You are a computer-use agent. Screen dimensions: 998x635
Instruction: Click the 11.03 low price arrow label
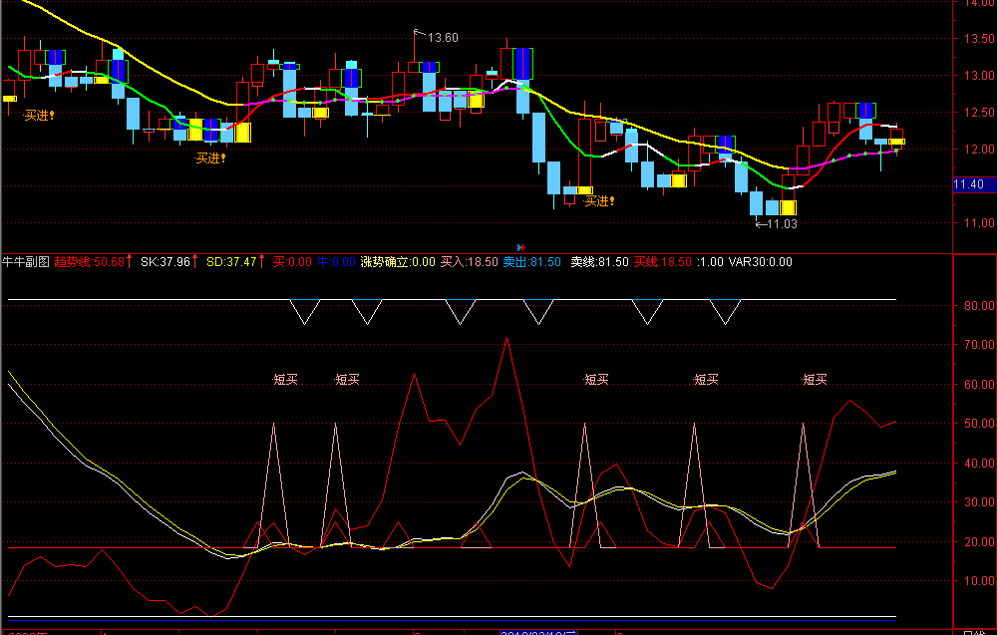[776, 224]
